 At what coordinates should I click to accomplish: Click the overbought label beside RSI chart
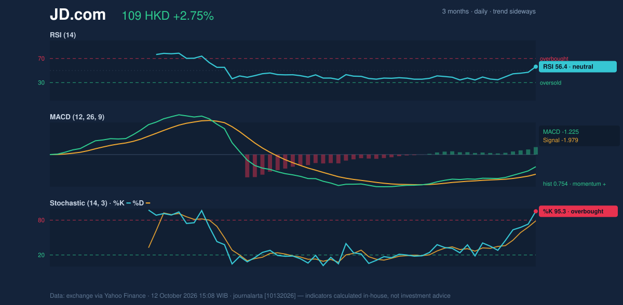554,59
